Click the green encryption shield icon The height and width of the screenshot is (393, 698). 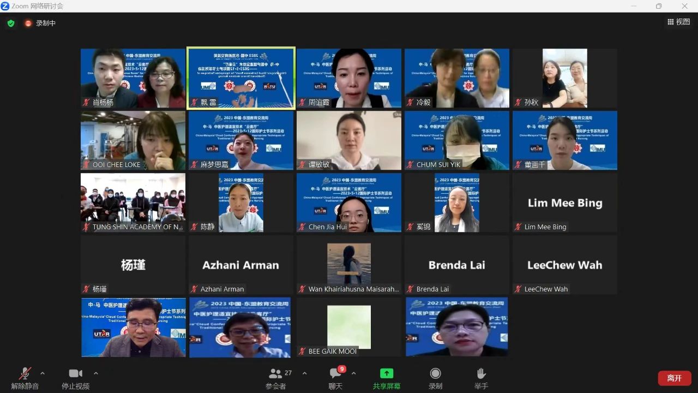11,23
